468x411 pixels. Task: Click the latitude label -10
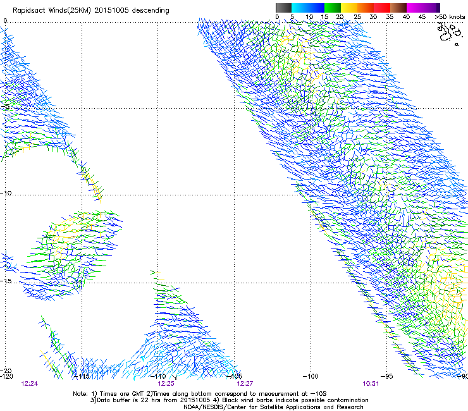click(6, 193)
